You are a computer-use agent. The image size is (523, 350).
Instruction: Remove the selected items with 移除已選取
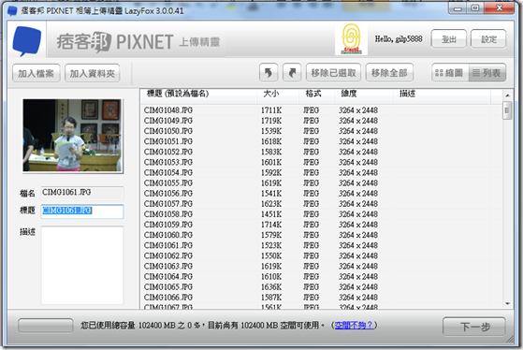tap(333, 72)
